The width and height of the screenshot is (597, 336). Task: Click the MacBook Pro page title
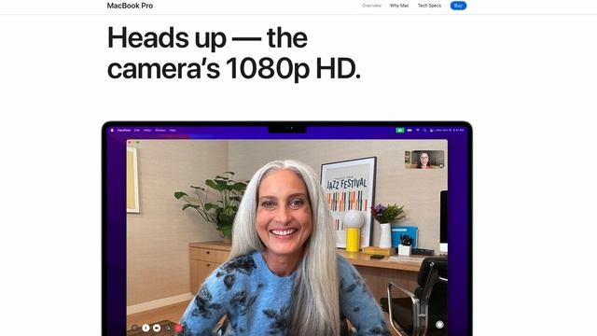[x=130, y=6]
